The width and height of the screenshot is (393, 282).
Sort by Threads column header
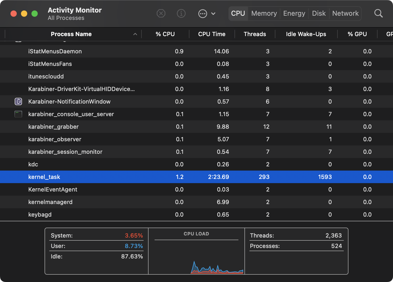click(255, 34)
